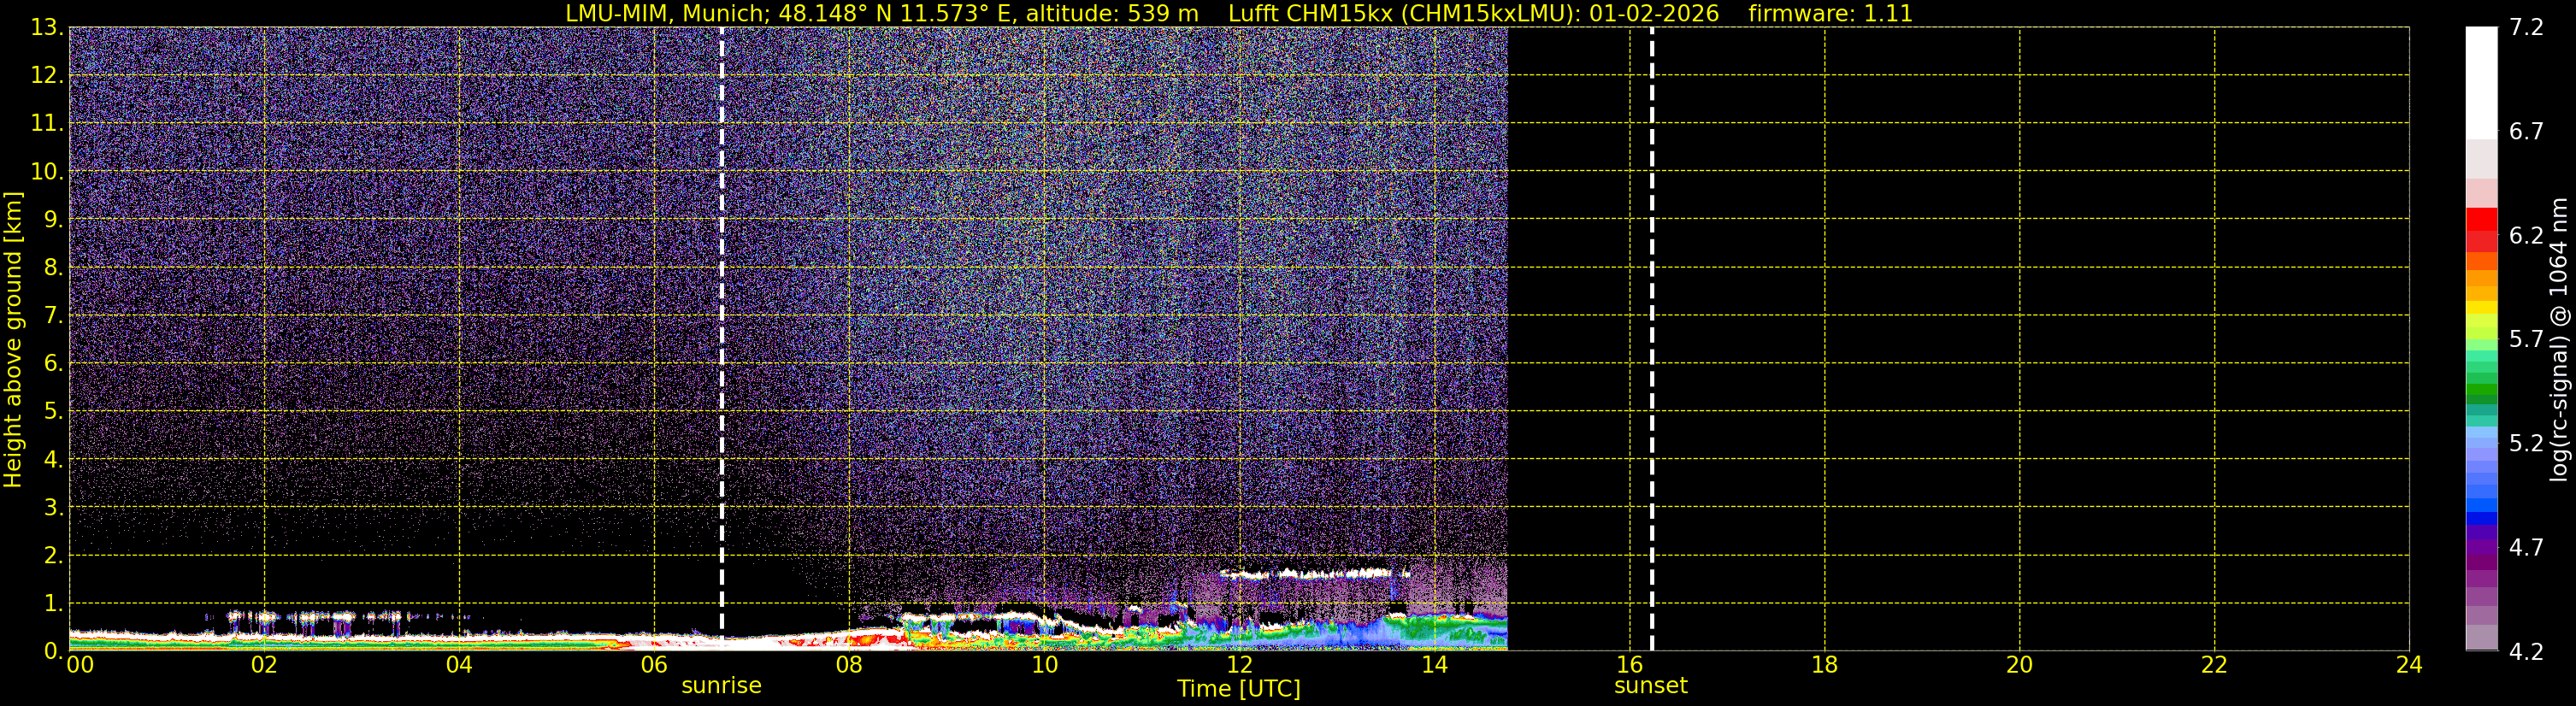
Task: Click the '18' time tick label
Action: [x=1825, y=665]
